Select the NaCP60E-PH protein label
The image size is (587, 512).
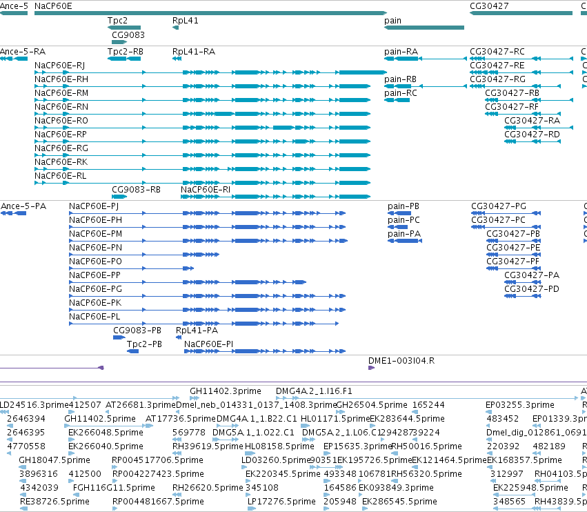point(95,220)
